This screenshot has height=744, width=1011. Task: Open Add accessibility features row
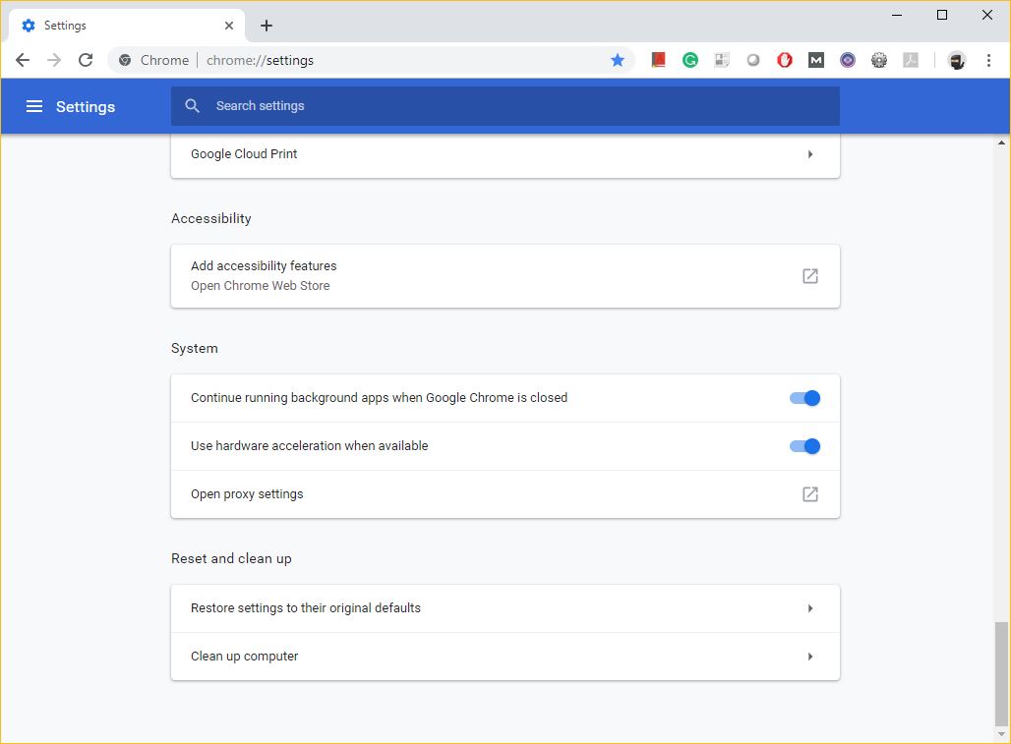[x=505, y=276]
